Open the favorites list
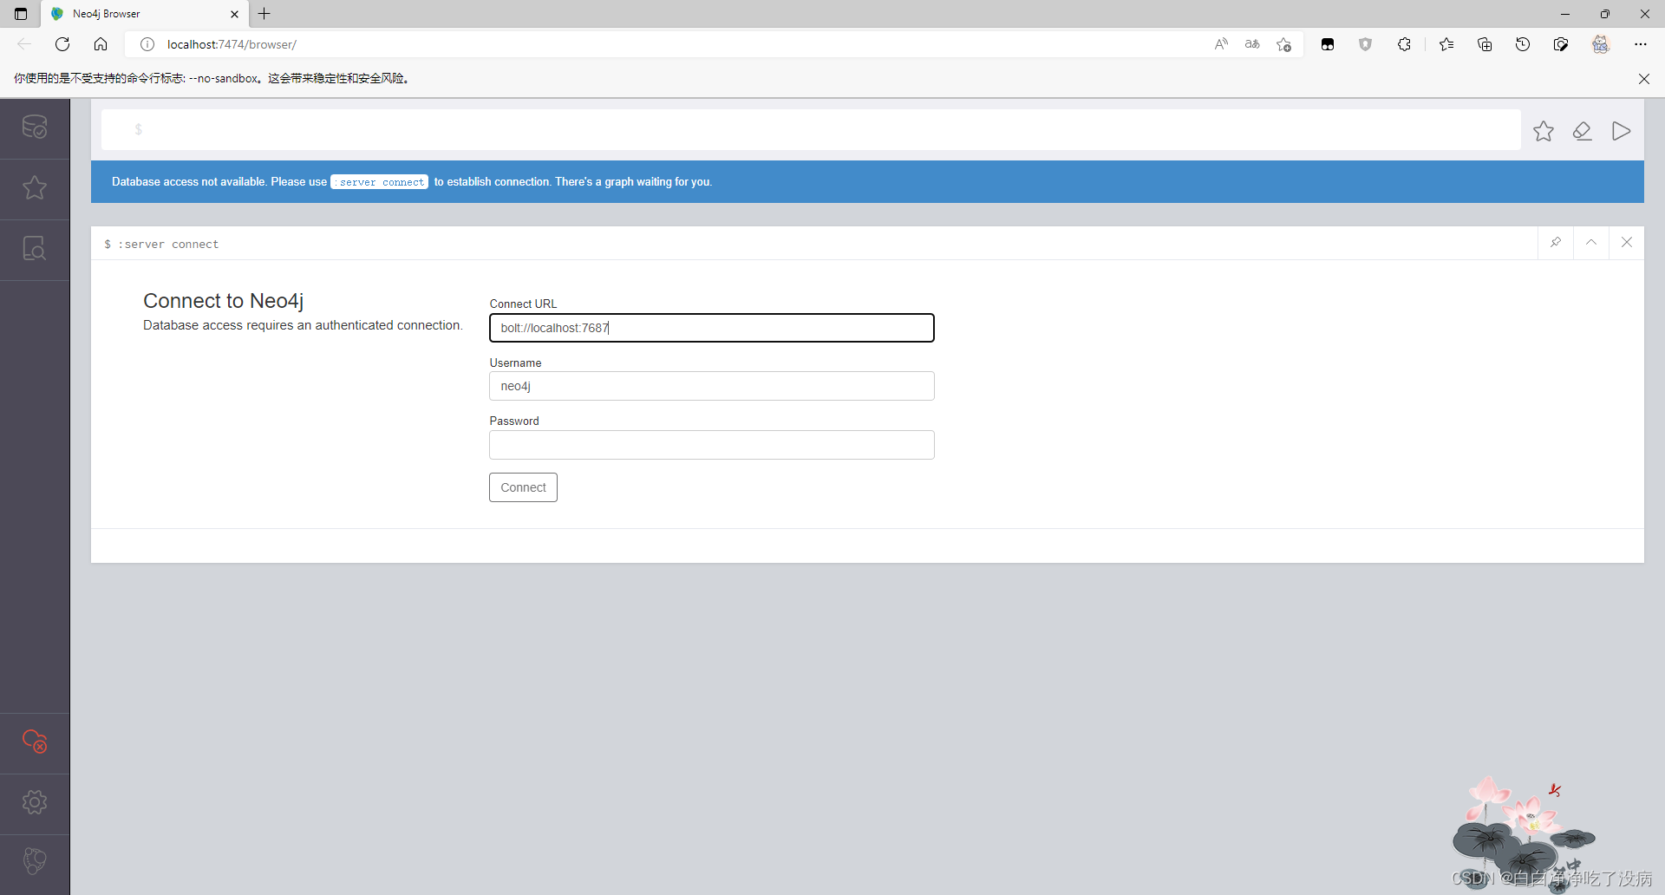The width and height of the screenshot is (1665, 895). [1446, 44]
